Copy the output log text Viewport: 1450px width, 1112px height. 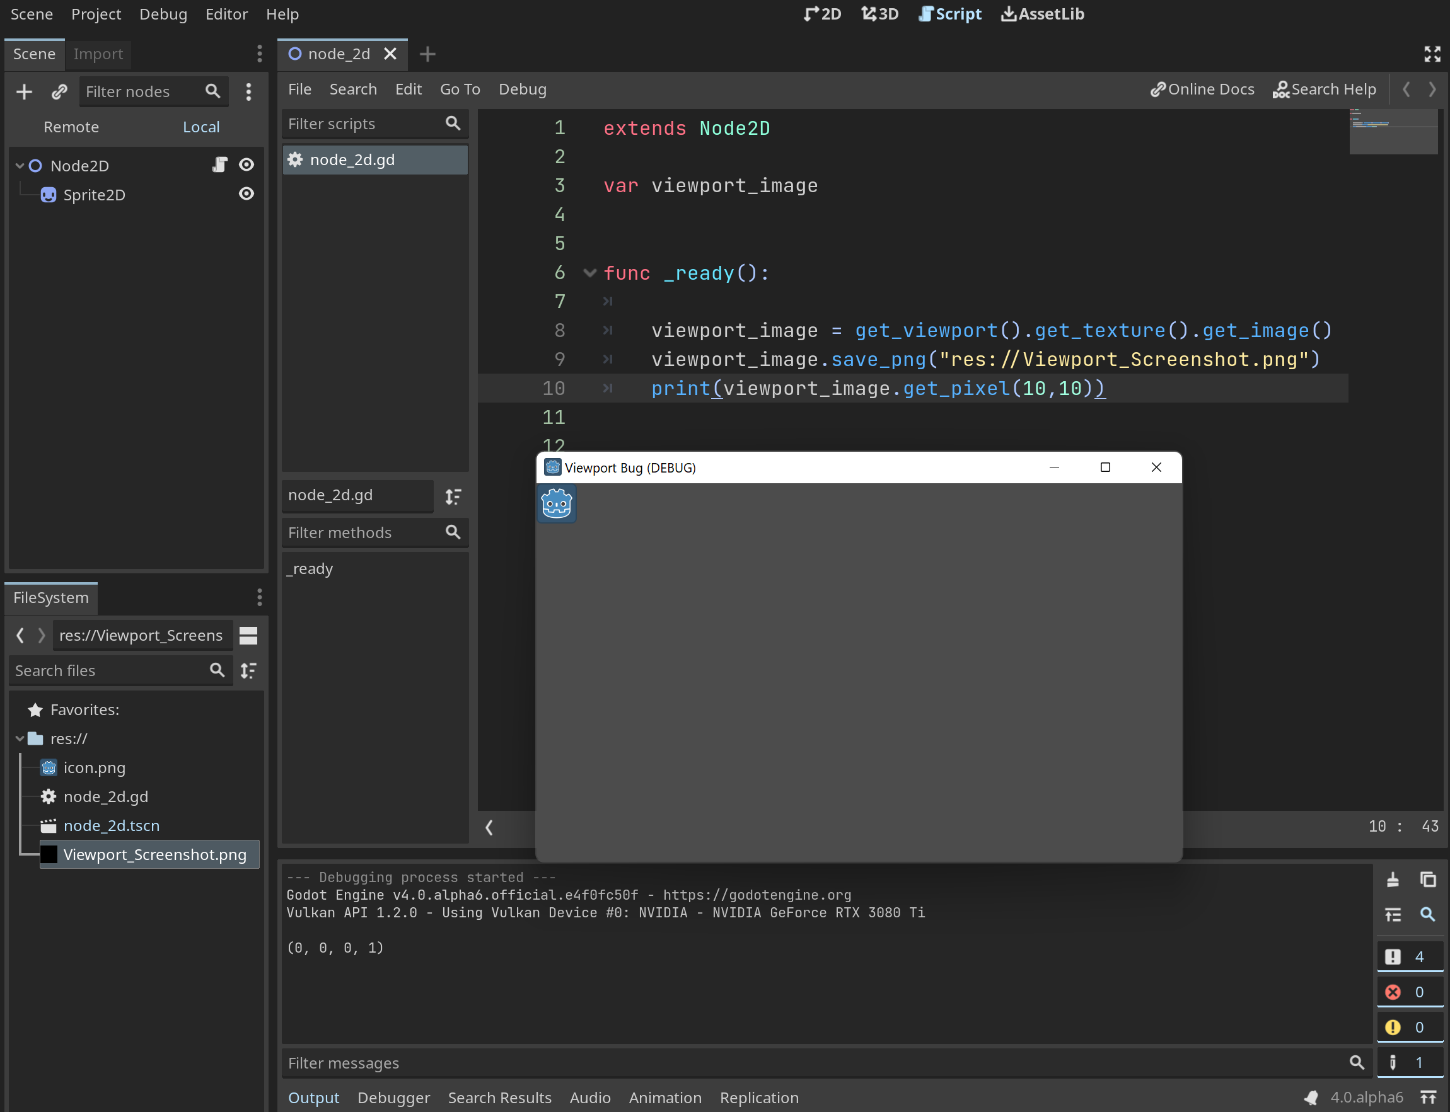[x=1427, y=880]
